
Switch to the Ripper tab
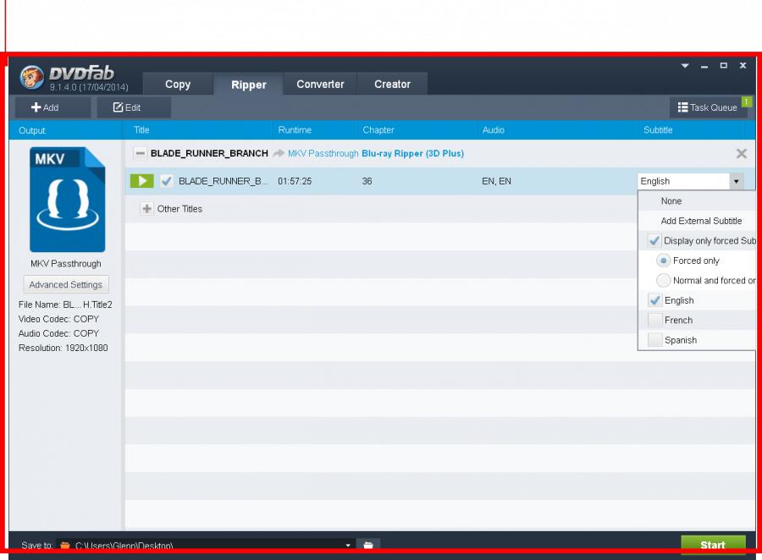pyautogui.click(x=248, y=85)
